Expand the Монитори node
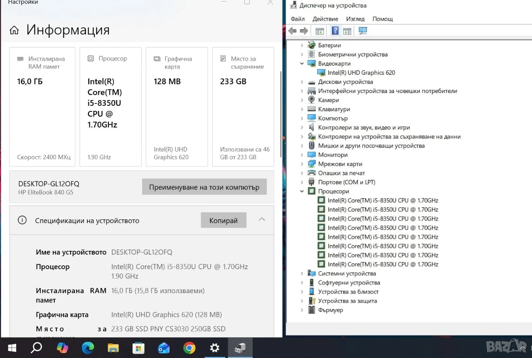This screenshot has width=532, height=358. [x=302, y=155]
